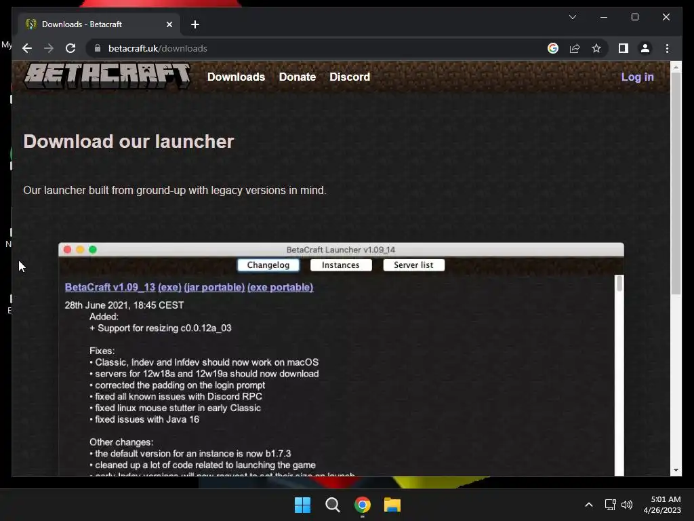Open the Google icon in address bar
This screenshot has height=521, width=694.
tap(553, 48)
